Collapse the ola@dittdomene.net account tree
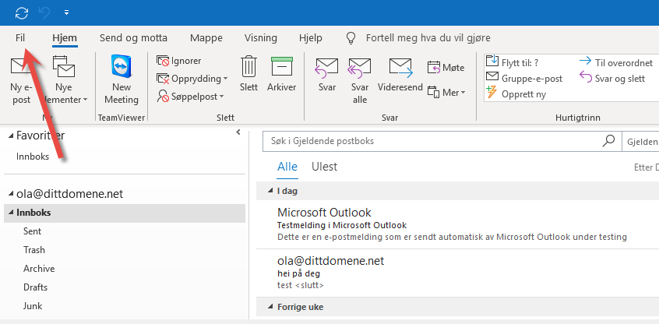 (11, 194)
